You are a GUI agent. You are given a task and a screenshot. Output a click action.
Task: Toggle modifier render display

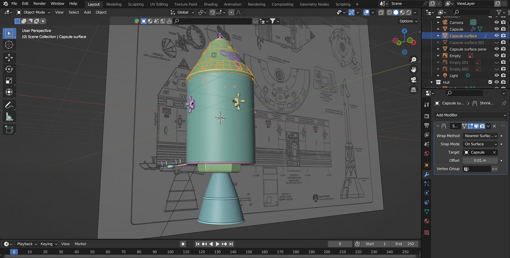coord(482,126)
